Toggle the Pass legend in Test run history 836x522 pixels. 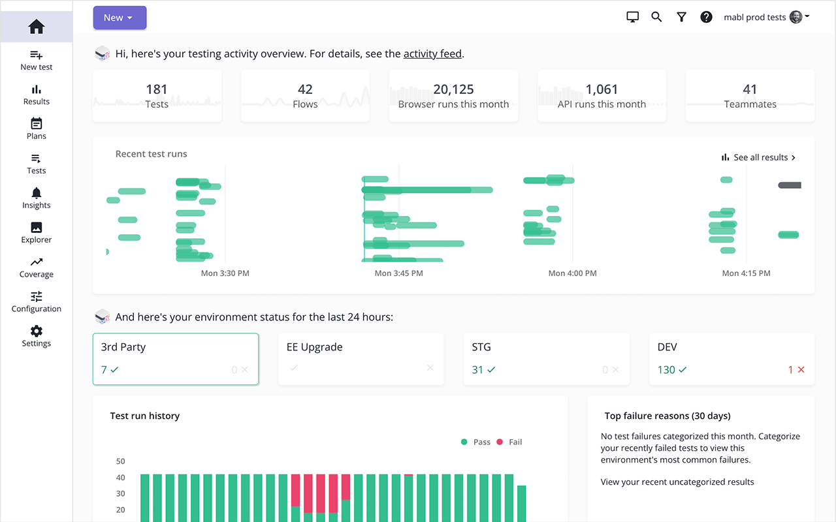475,442
